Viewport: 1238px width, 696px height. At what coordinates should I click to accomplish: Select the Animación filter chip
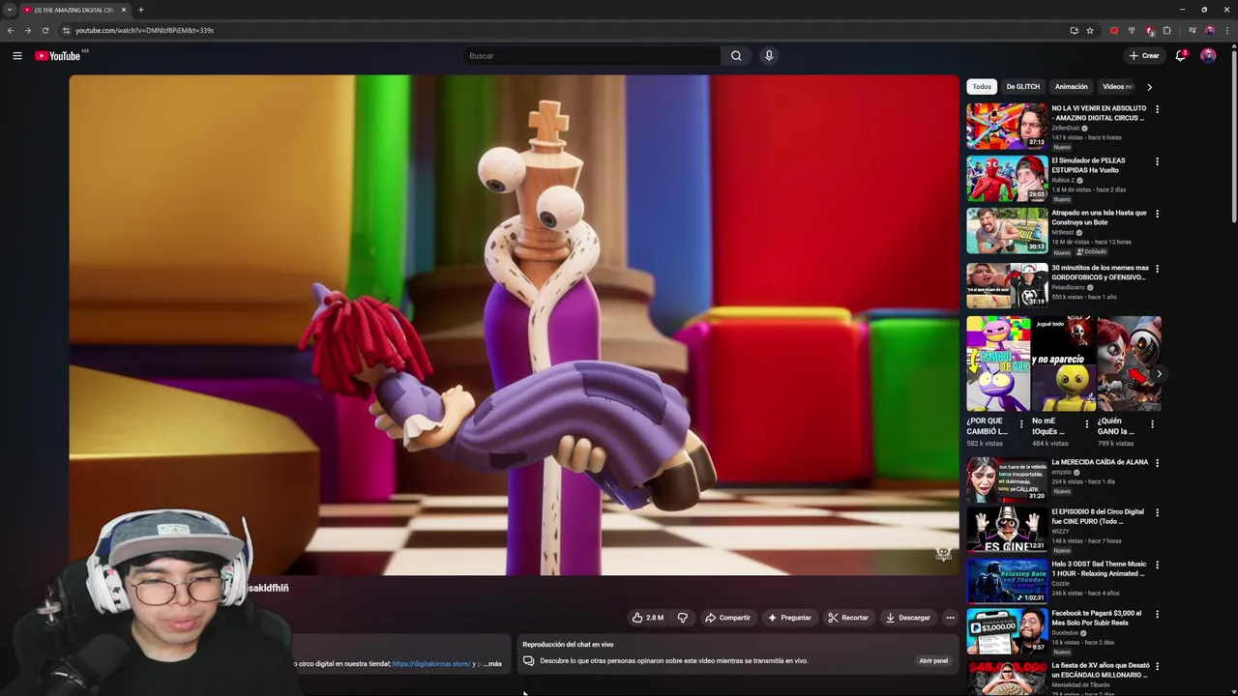(x=1071, y=87)
